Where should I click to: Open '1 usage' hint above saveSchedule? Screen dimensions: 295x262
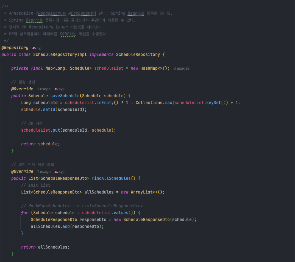44,89
